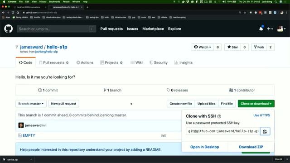Open the Projects tab
This screenshot has width=290, height=163.
click(x=111, y=62)
